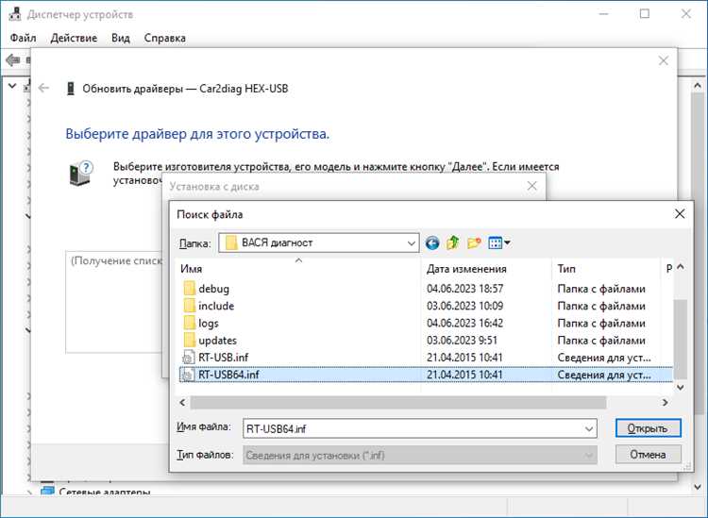Click date 04.06.2023 16:42 of logs
This screenshot has width=708, height=518.
[464, 323]
